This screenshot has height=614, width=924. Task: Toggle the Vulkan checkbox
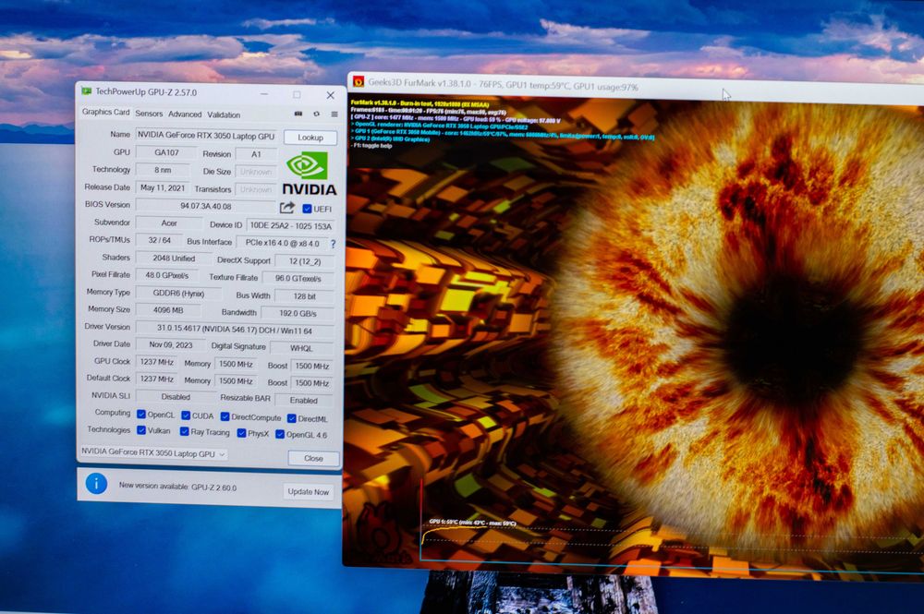click(x=140, y=430)
